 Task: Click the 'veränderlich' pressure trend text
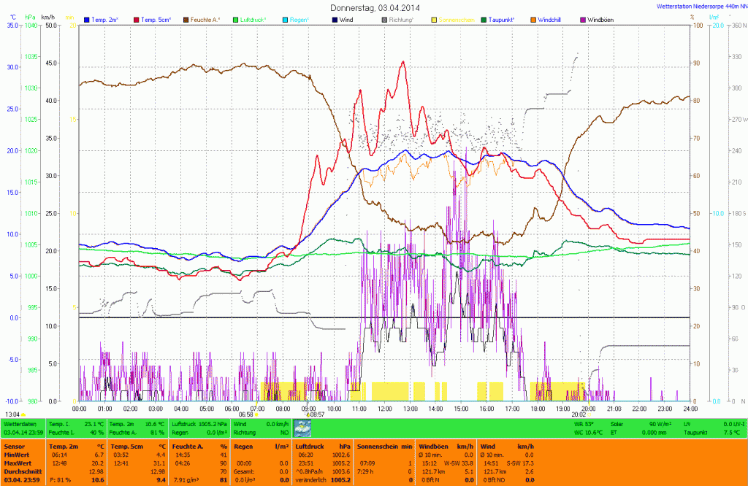pos(310,480)
